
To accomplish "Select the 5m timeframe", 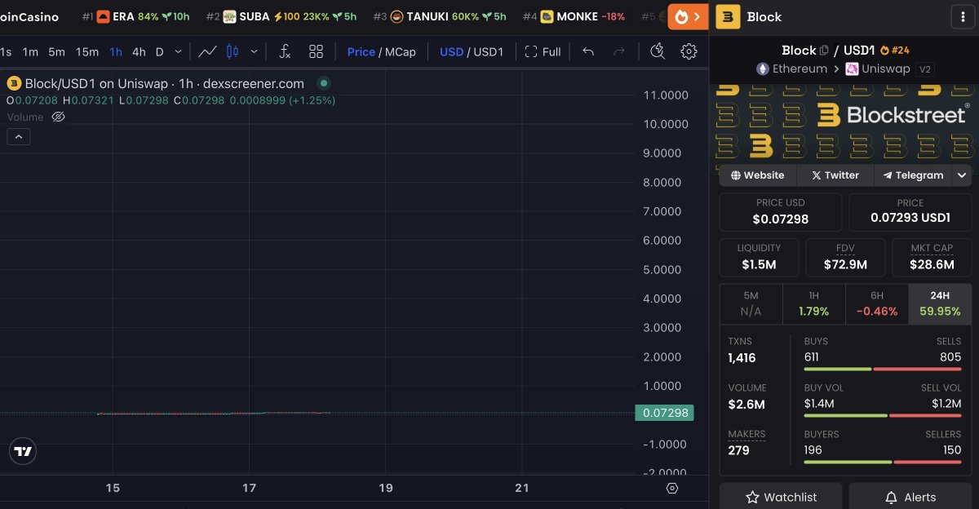I will click(56, 51).
